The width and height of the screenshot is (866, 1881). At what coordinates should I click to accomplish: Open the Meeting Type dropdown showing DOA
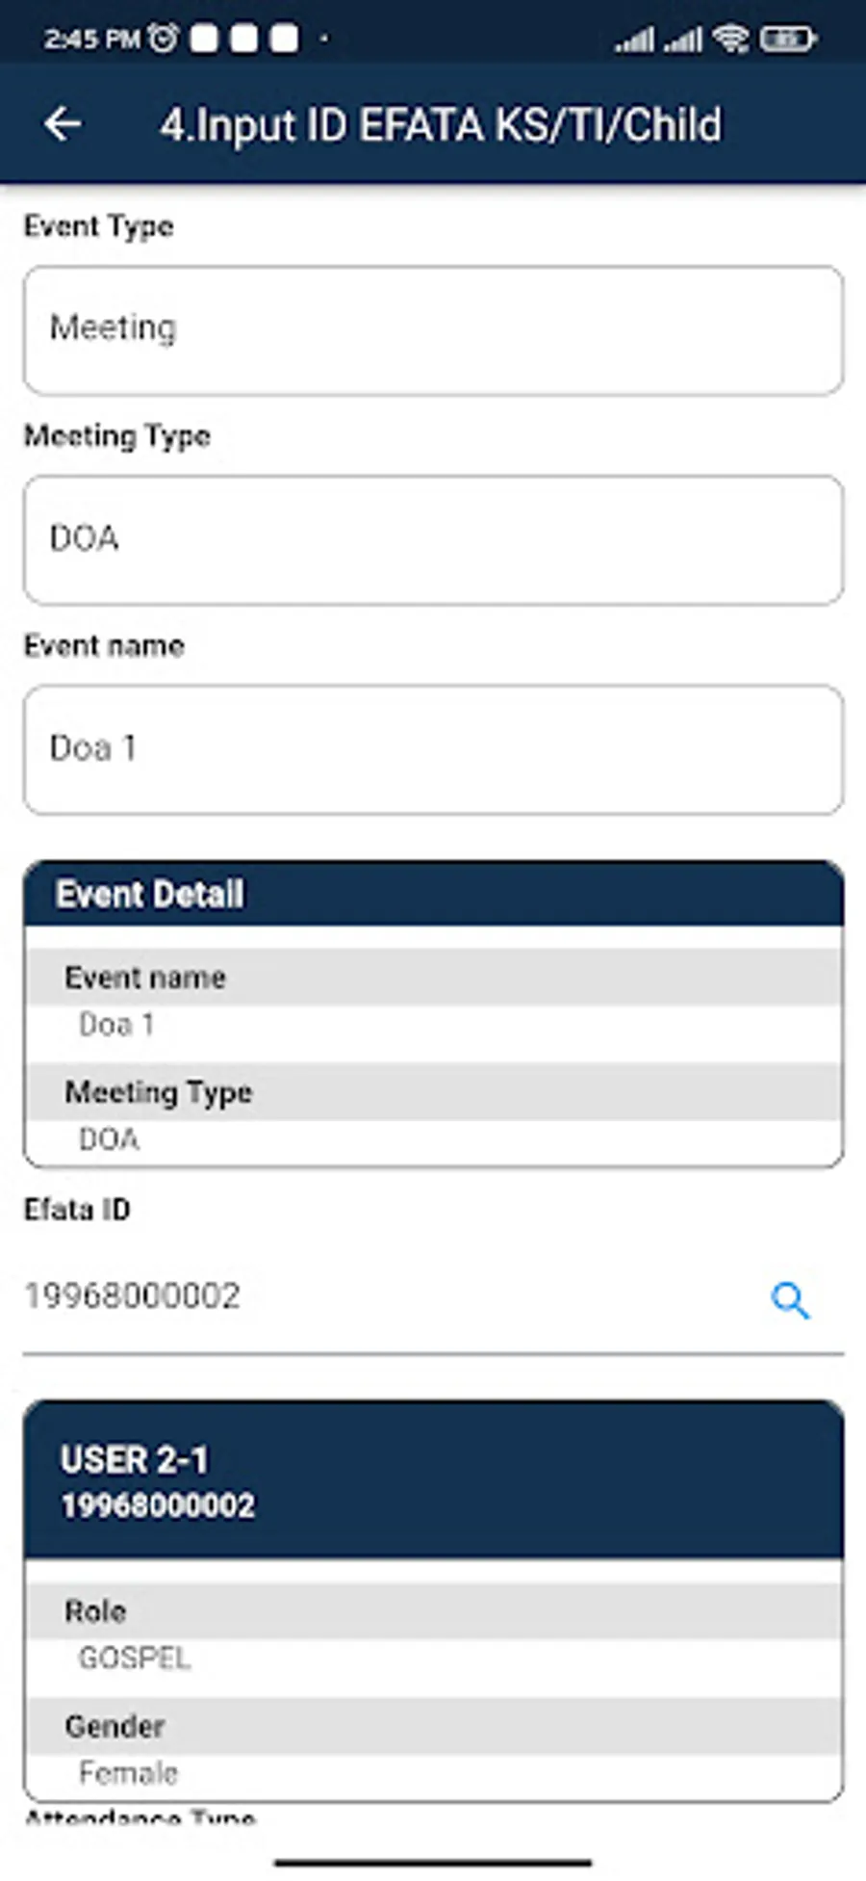433,539
